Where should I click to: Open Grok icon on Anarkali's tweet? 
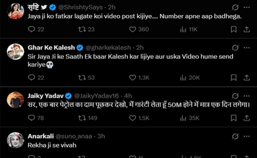point(235,136)
